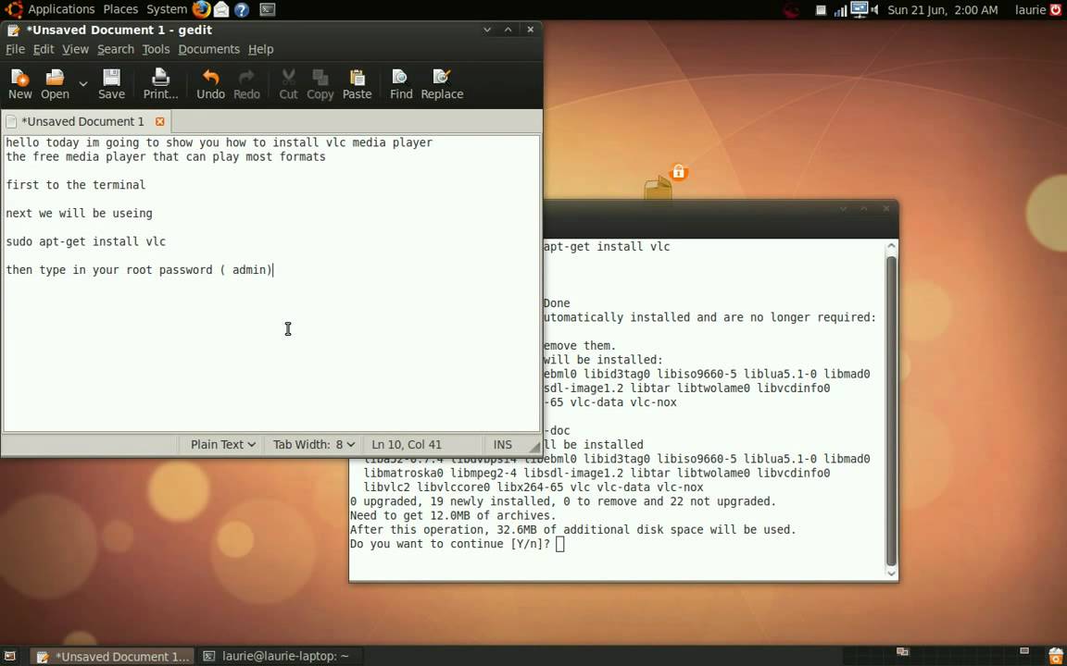The height and width of the screenshot is (666, 1067).
Task: Switch to gedit Unsaved Document taskbar button
Action: (112, 656)
